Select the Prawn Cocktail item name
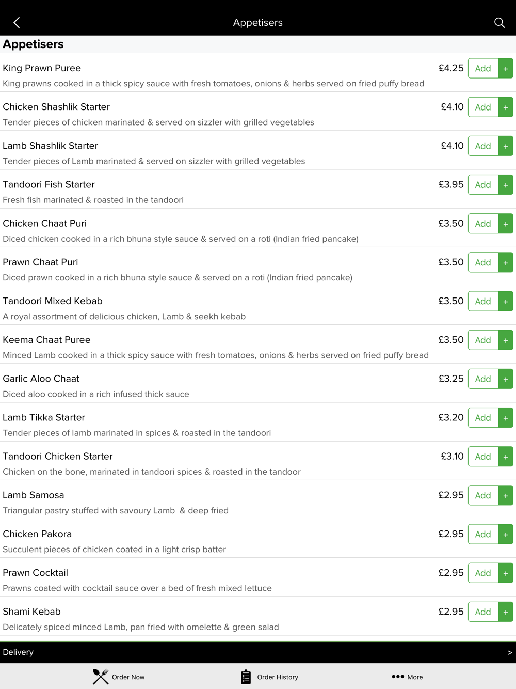This screenshot has height=689, width=516. (x=36, y=573)
